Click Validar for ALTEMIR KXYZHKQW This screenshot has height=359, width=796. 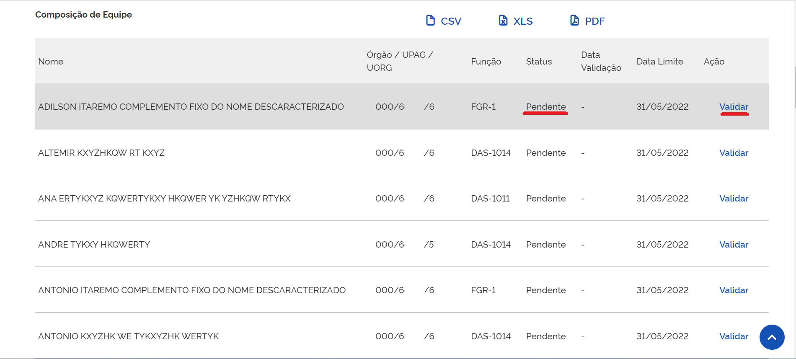[x=734, y=153]
